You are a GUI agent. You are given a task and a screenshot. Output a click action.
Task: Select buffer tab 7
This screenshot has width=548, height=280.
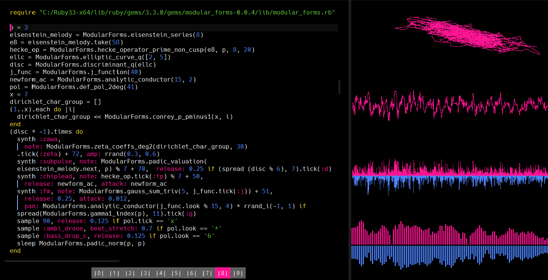pyautogui.click(x=207, y=273)
